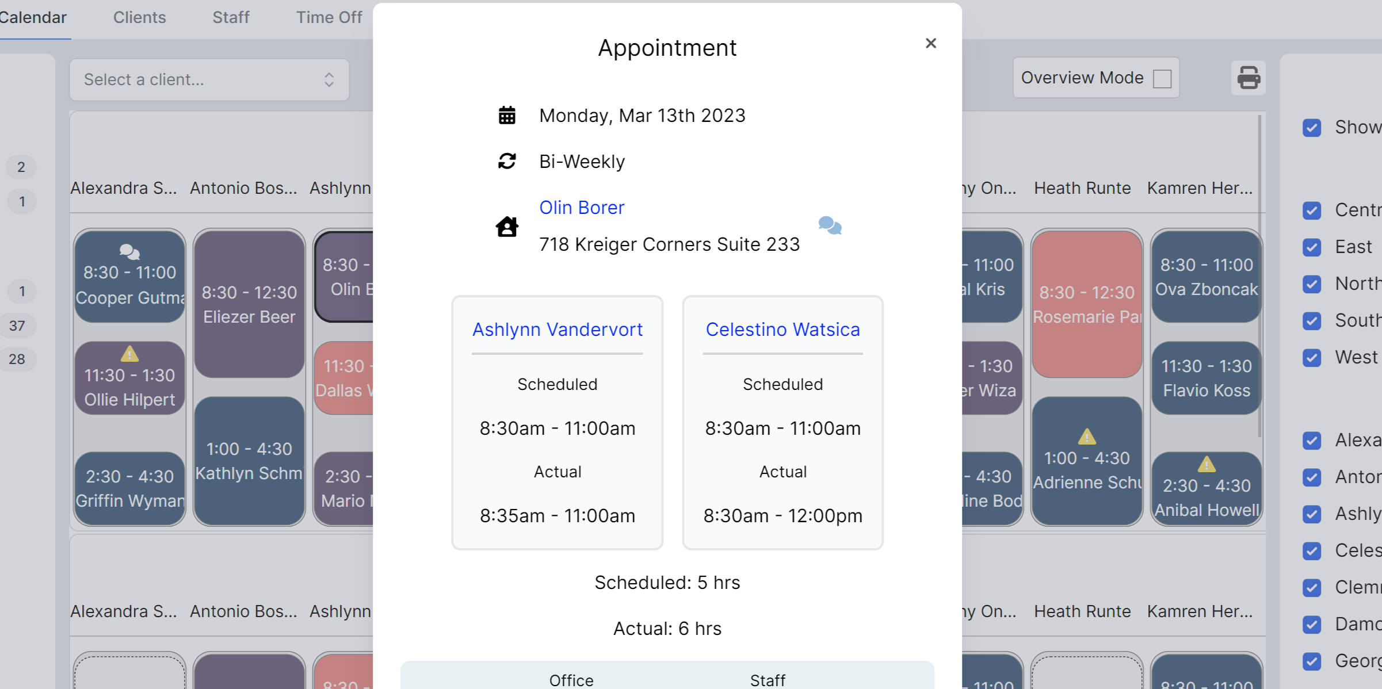Click the warning icon on the Adrienne appointment
This screenshot has height=689, width=1382.
[x=1087, y=437]
